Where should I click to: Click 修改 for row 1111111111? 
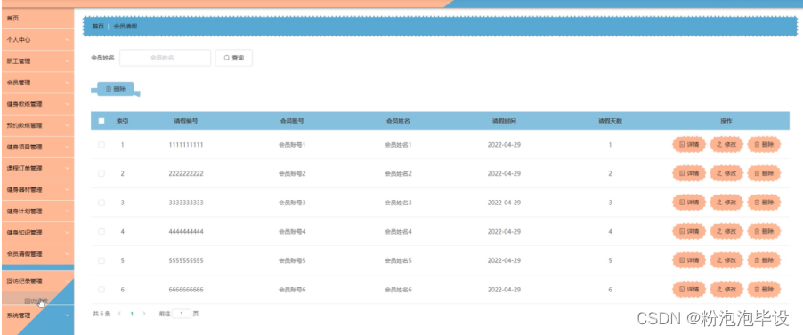click(x=726, y=145)
